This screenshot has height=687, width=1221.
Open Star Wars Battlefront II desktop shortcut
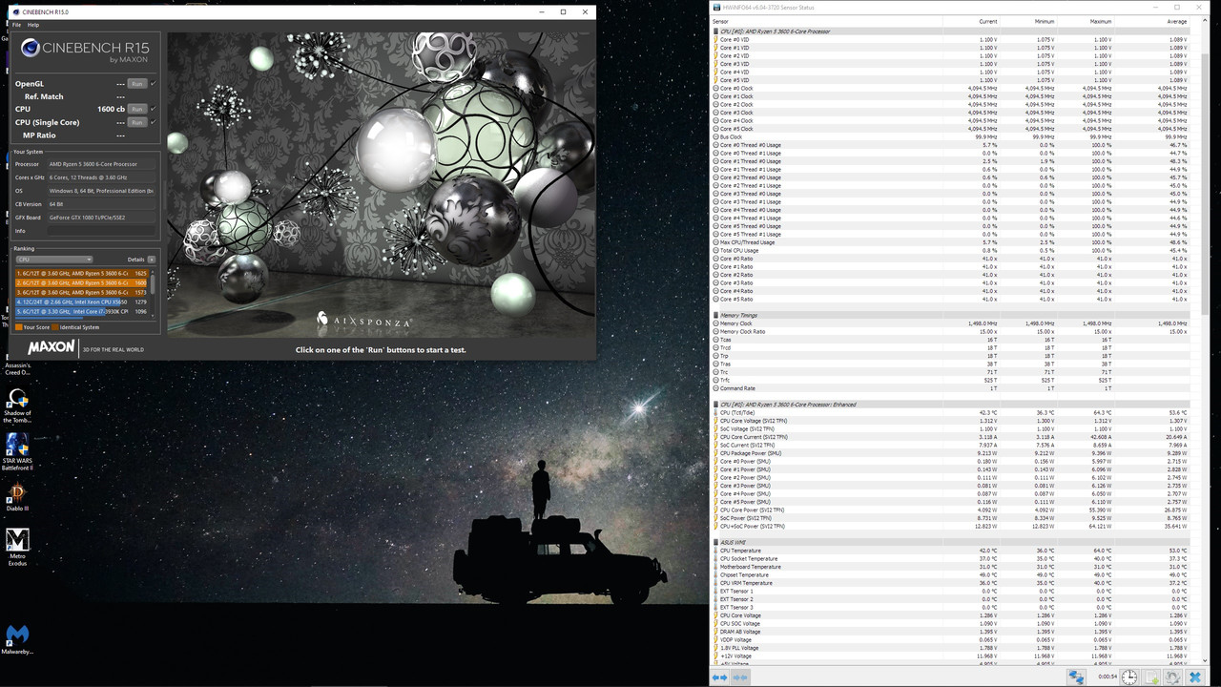coord(17,450)
